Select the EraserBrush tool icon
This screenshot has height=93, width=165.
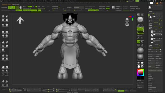161,4
